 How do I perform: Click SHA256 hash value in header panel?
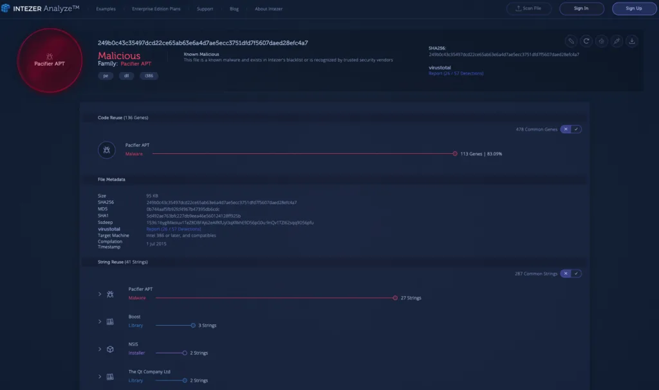pos(503,55)
